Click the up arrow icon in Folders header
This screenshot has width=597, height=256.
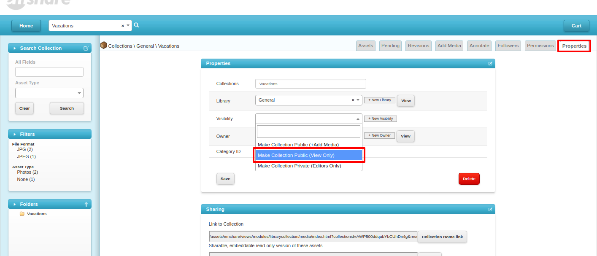(x=86, y=204)
